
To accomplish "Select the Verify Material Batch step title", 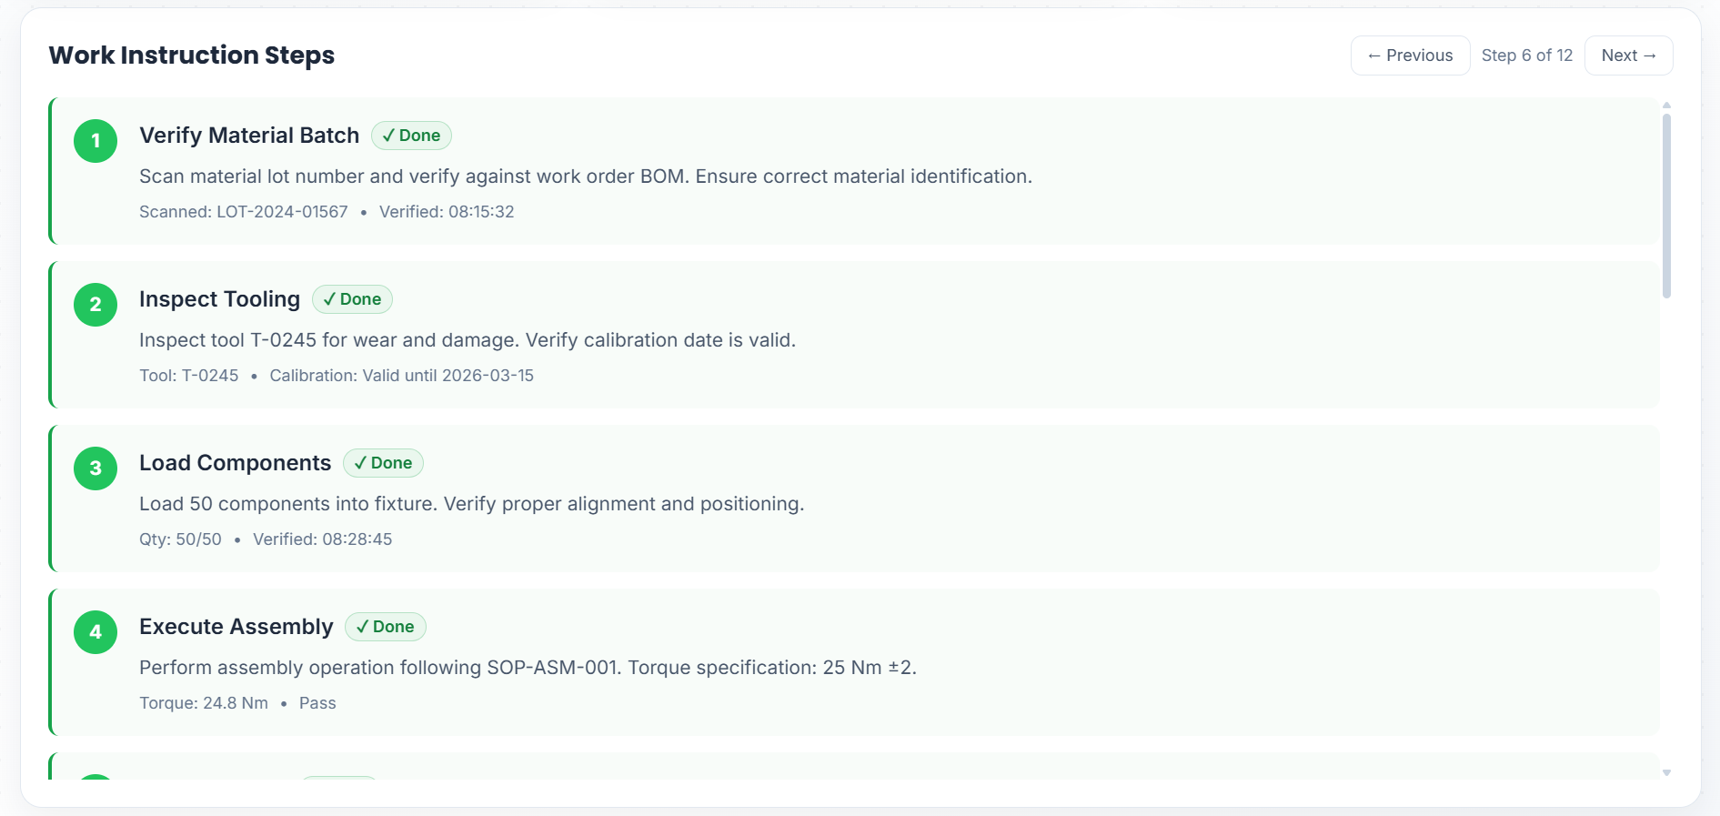I will tap(249, 136).
